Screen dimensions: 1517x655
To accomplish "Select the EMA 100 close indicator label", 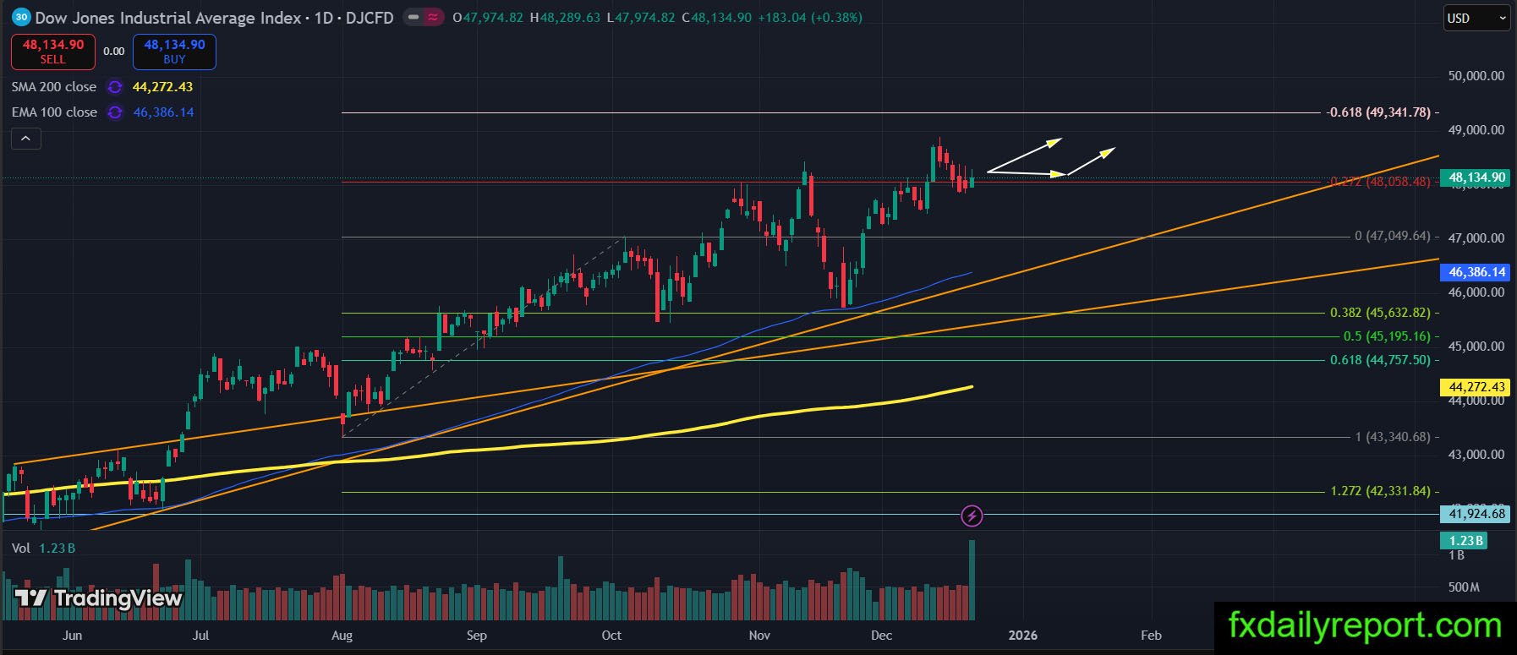I will pos(54,112).
